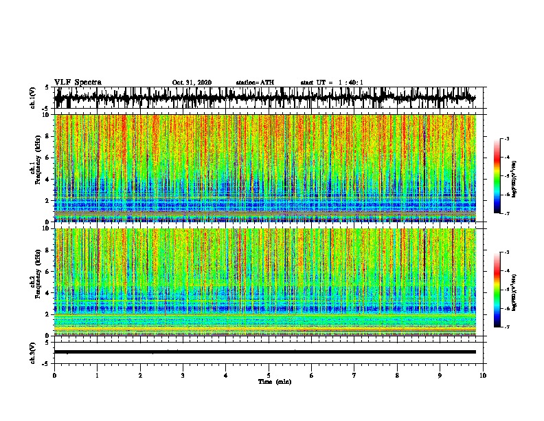Click the ch.1(V) waveform trace panel
The width and height of the screenshot is (544, 421).
click(269, 98)
